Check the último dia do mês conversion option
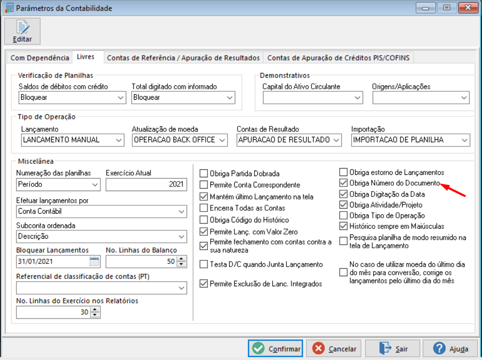This screenshot has height=360, width=482. click(x=343, y=272)
